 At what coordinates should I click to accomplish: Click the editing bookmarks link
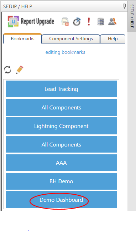pos(65,52)
